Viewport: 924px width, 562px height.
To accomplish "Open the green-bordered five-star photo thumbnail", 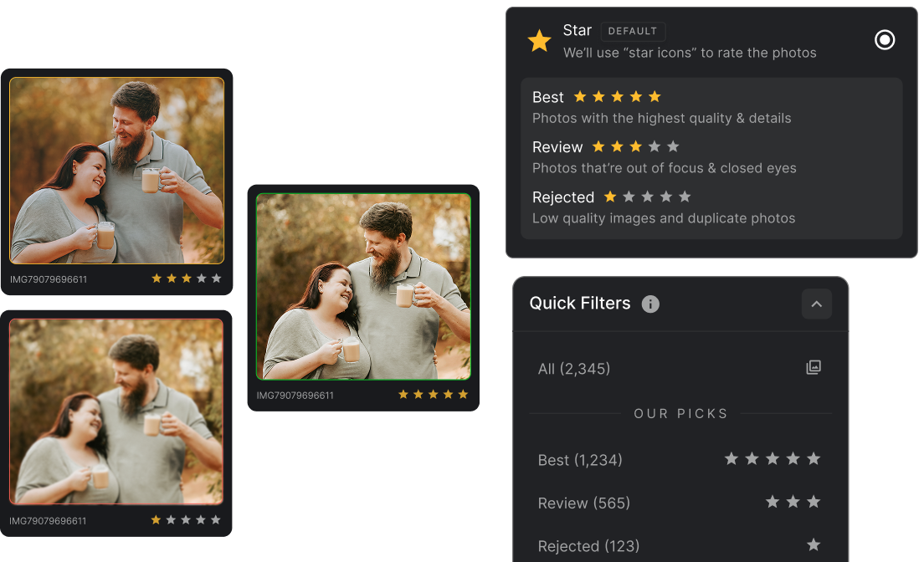I will 363,286.
